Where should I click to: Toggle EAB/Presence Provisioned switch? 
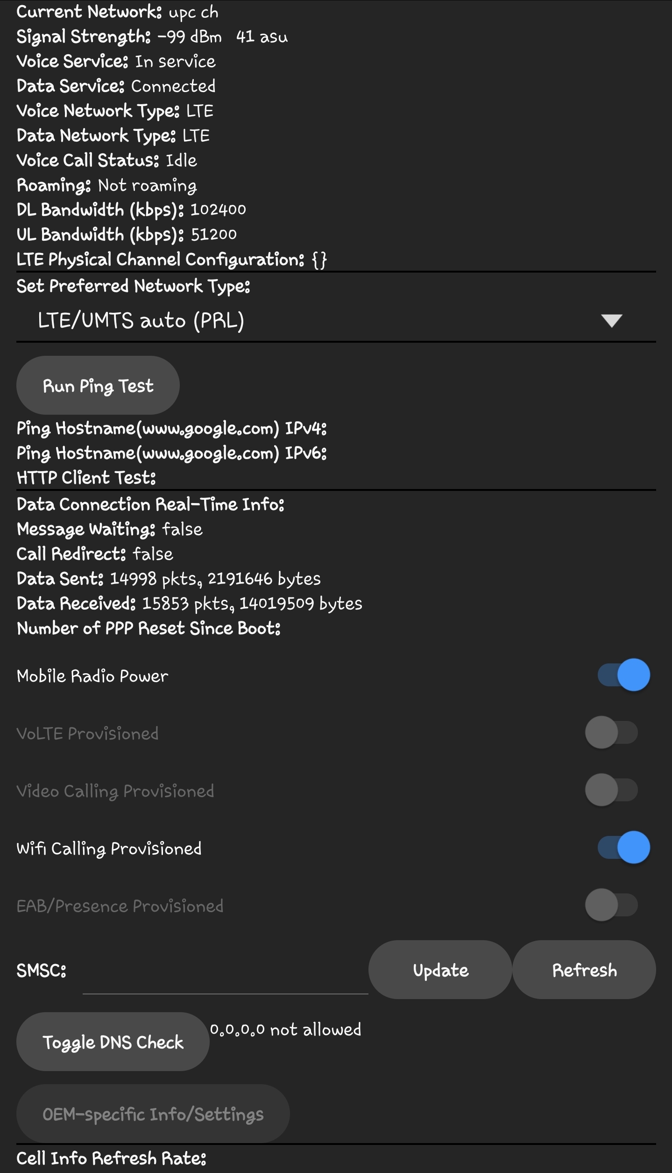point(611,905)
